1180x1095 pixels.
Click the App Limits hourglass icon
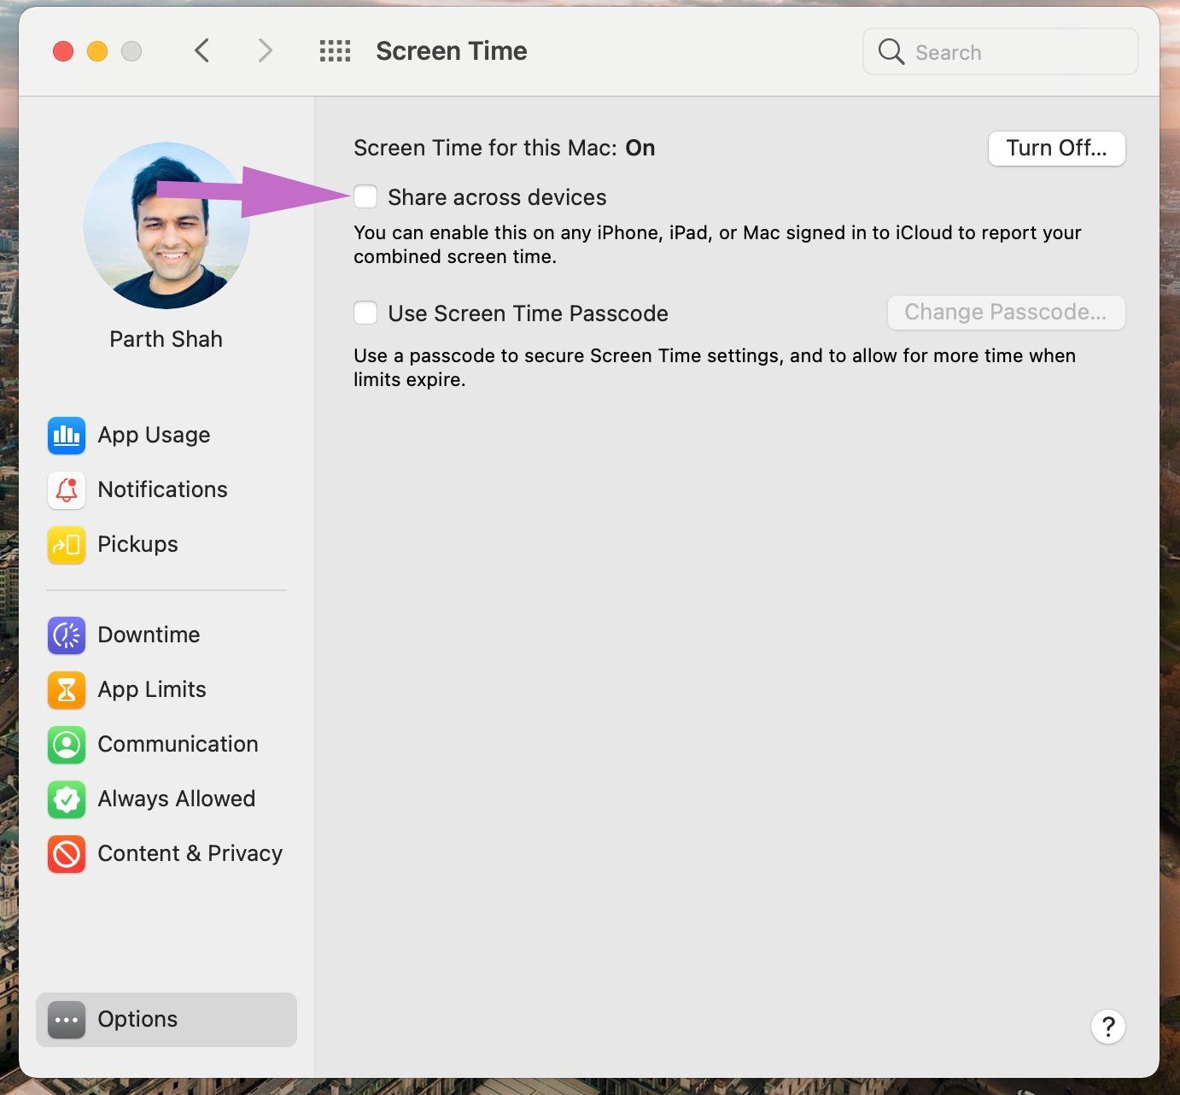(x=67, y=690)
